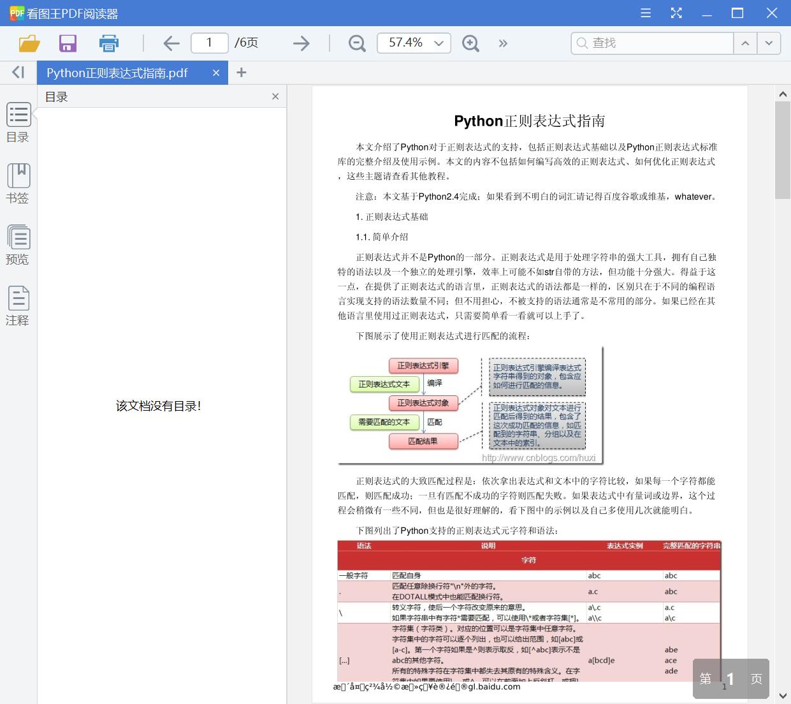Collapse the left sidebar with the arrow
Image resolution: width=791 pixels, height=704 pixels.
tap(18, 72)
